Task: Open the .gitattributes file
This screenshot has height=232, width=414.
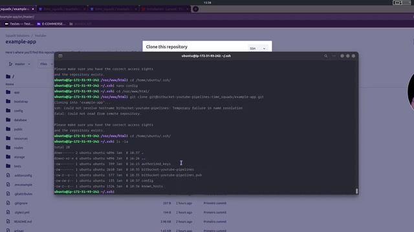Action: tap(23, 194)
